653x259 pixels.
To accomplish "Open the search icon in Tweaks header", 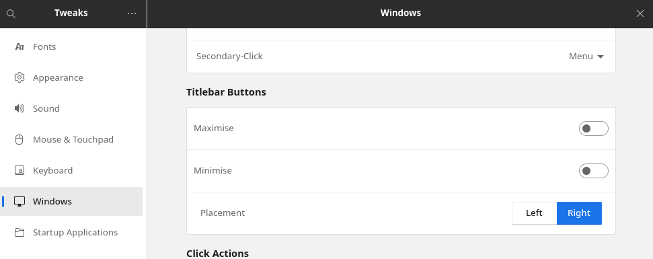I will pos(11,13).
